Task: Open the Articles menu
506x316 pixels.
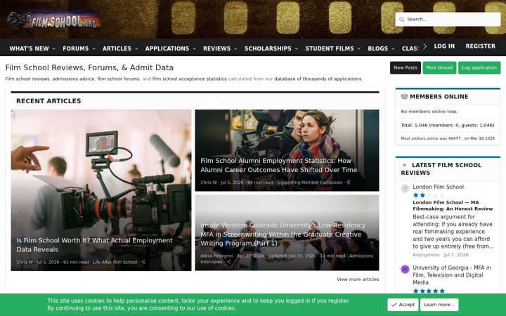Action: pos(117,48)
